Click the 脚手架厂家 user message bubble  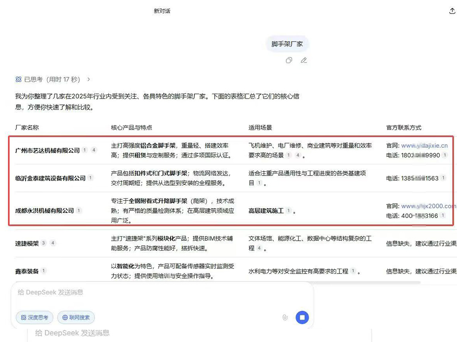pyautogui.click(x=287, y=44)
